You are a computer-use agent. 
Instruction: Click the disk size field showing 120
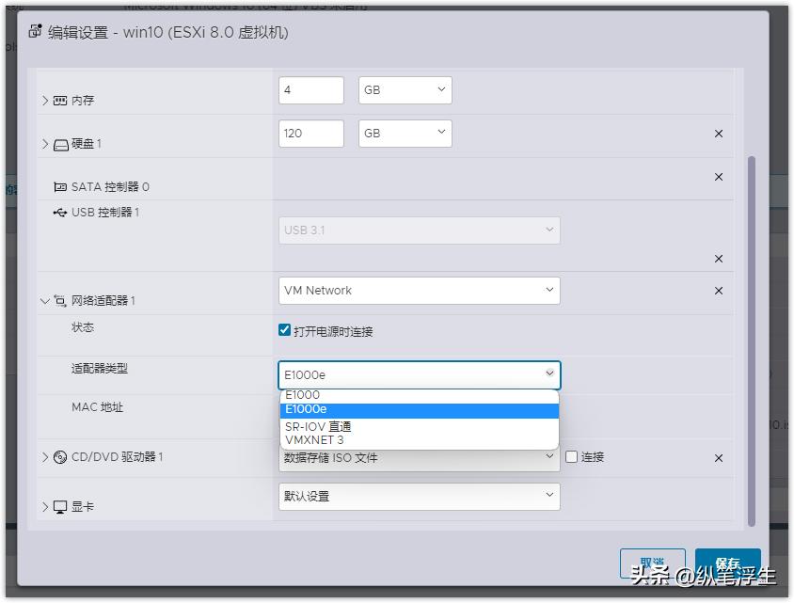[310, 134]
